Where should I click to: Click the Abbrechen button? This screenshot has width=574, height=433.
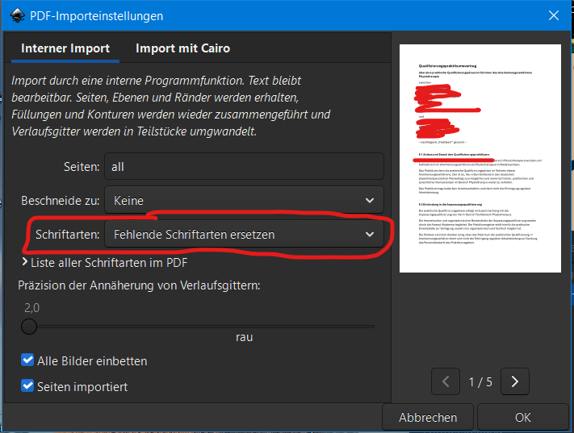coord(428,417)
